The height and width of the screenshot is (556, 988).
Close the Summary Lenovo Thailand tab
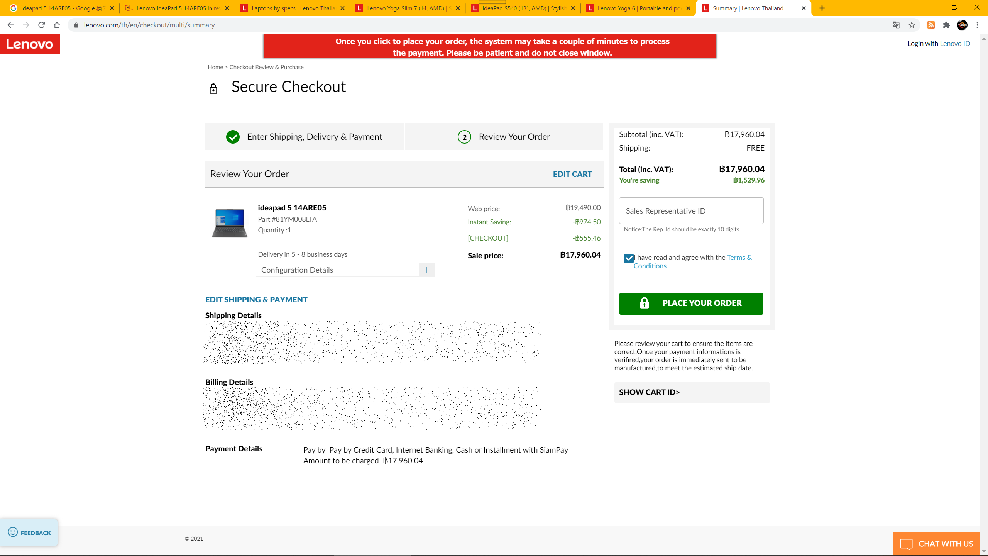[804, 8]
